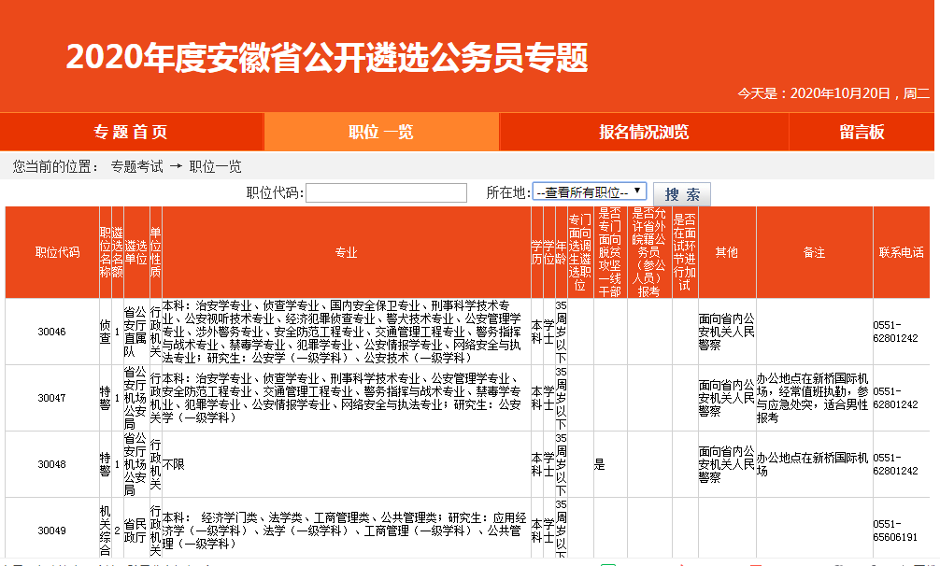
Task: Click 专题考试 in the breadcrumb
Action: 136,166
